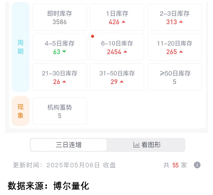This screenshot has width=213, height=195.
Task: Click the red dot on 6-10日库存 card
Action: (93, 36)
